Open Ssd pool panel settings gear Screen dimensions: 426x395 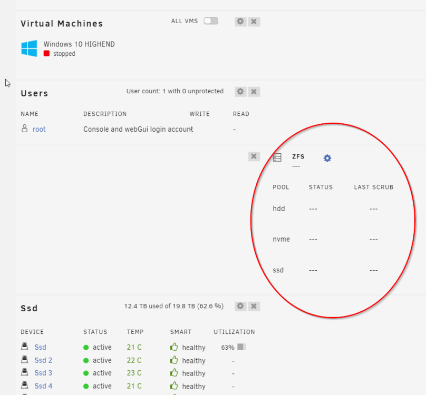point(240,306)
